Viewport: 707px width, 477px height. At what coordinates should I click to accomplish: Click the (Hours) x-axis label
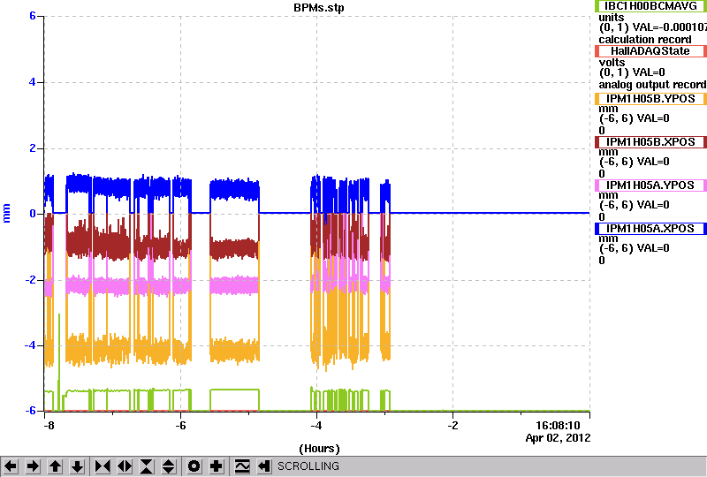(319, 449)
